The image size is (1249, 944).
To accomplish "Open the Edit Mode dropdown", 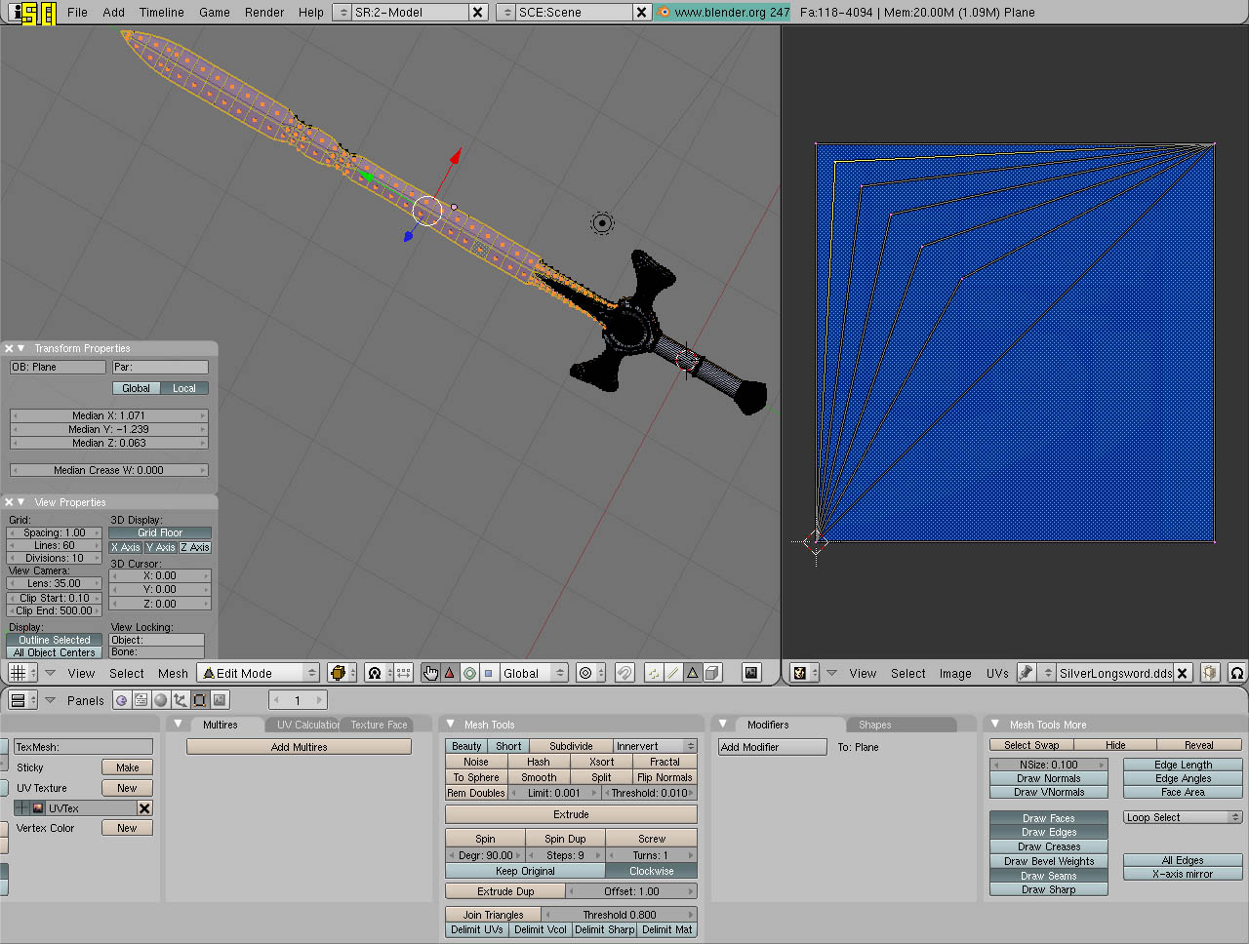I will pyautogui.click(x=259, y=673).
